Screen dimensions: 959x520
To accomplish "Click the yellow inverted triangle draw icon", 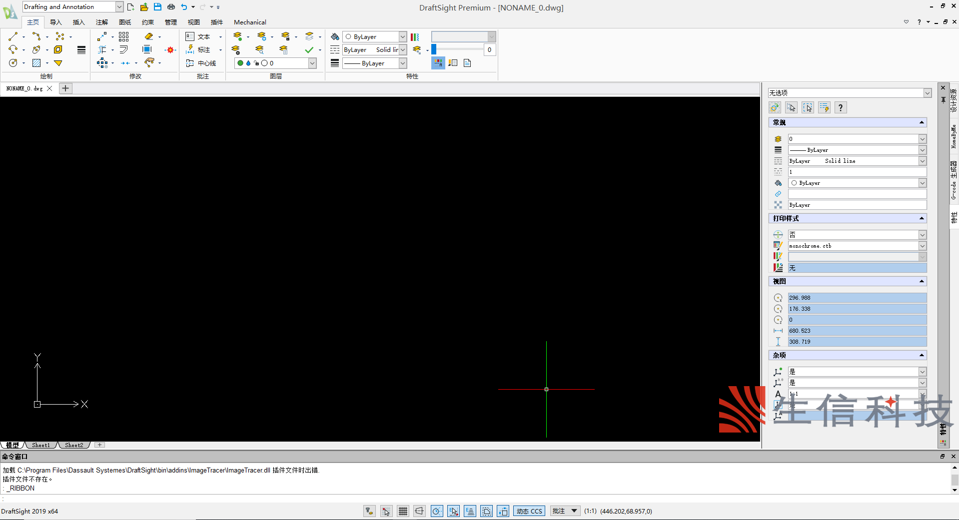I will tap(58, 63).
